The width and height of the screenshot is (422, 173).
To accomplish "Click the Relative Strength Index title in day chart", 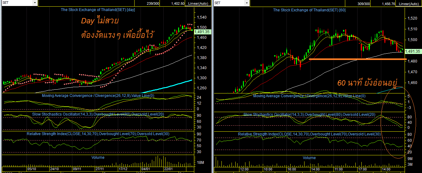I will (x=98, y=134).
